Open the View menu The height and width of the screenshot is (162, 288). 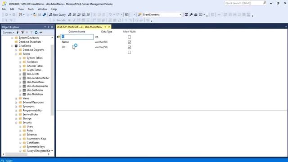pos(21,9)
